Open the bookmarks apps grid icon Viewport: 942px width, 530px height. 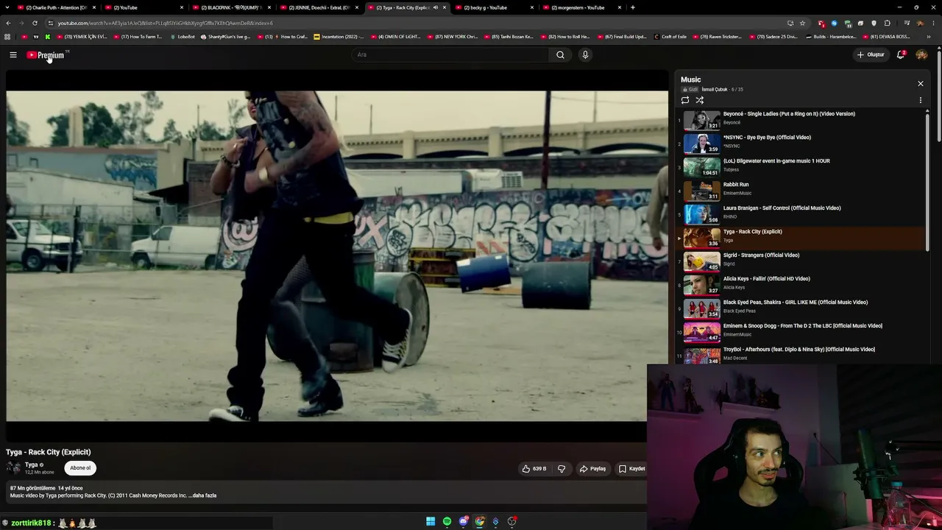(x=7, y=37)
